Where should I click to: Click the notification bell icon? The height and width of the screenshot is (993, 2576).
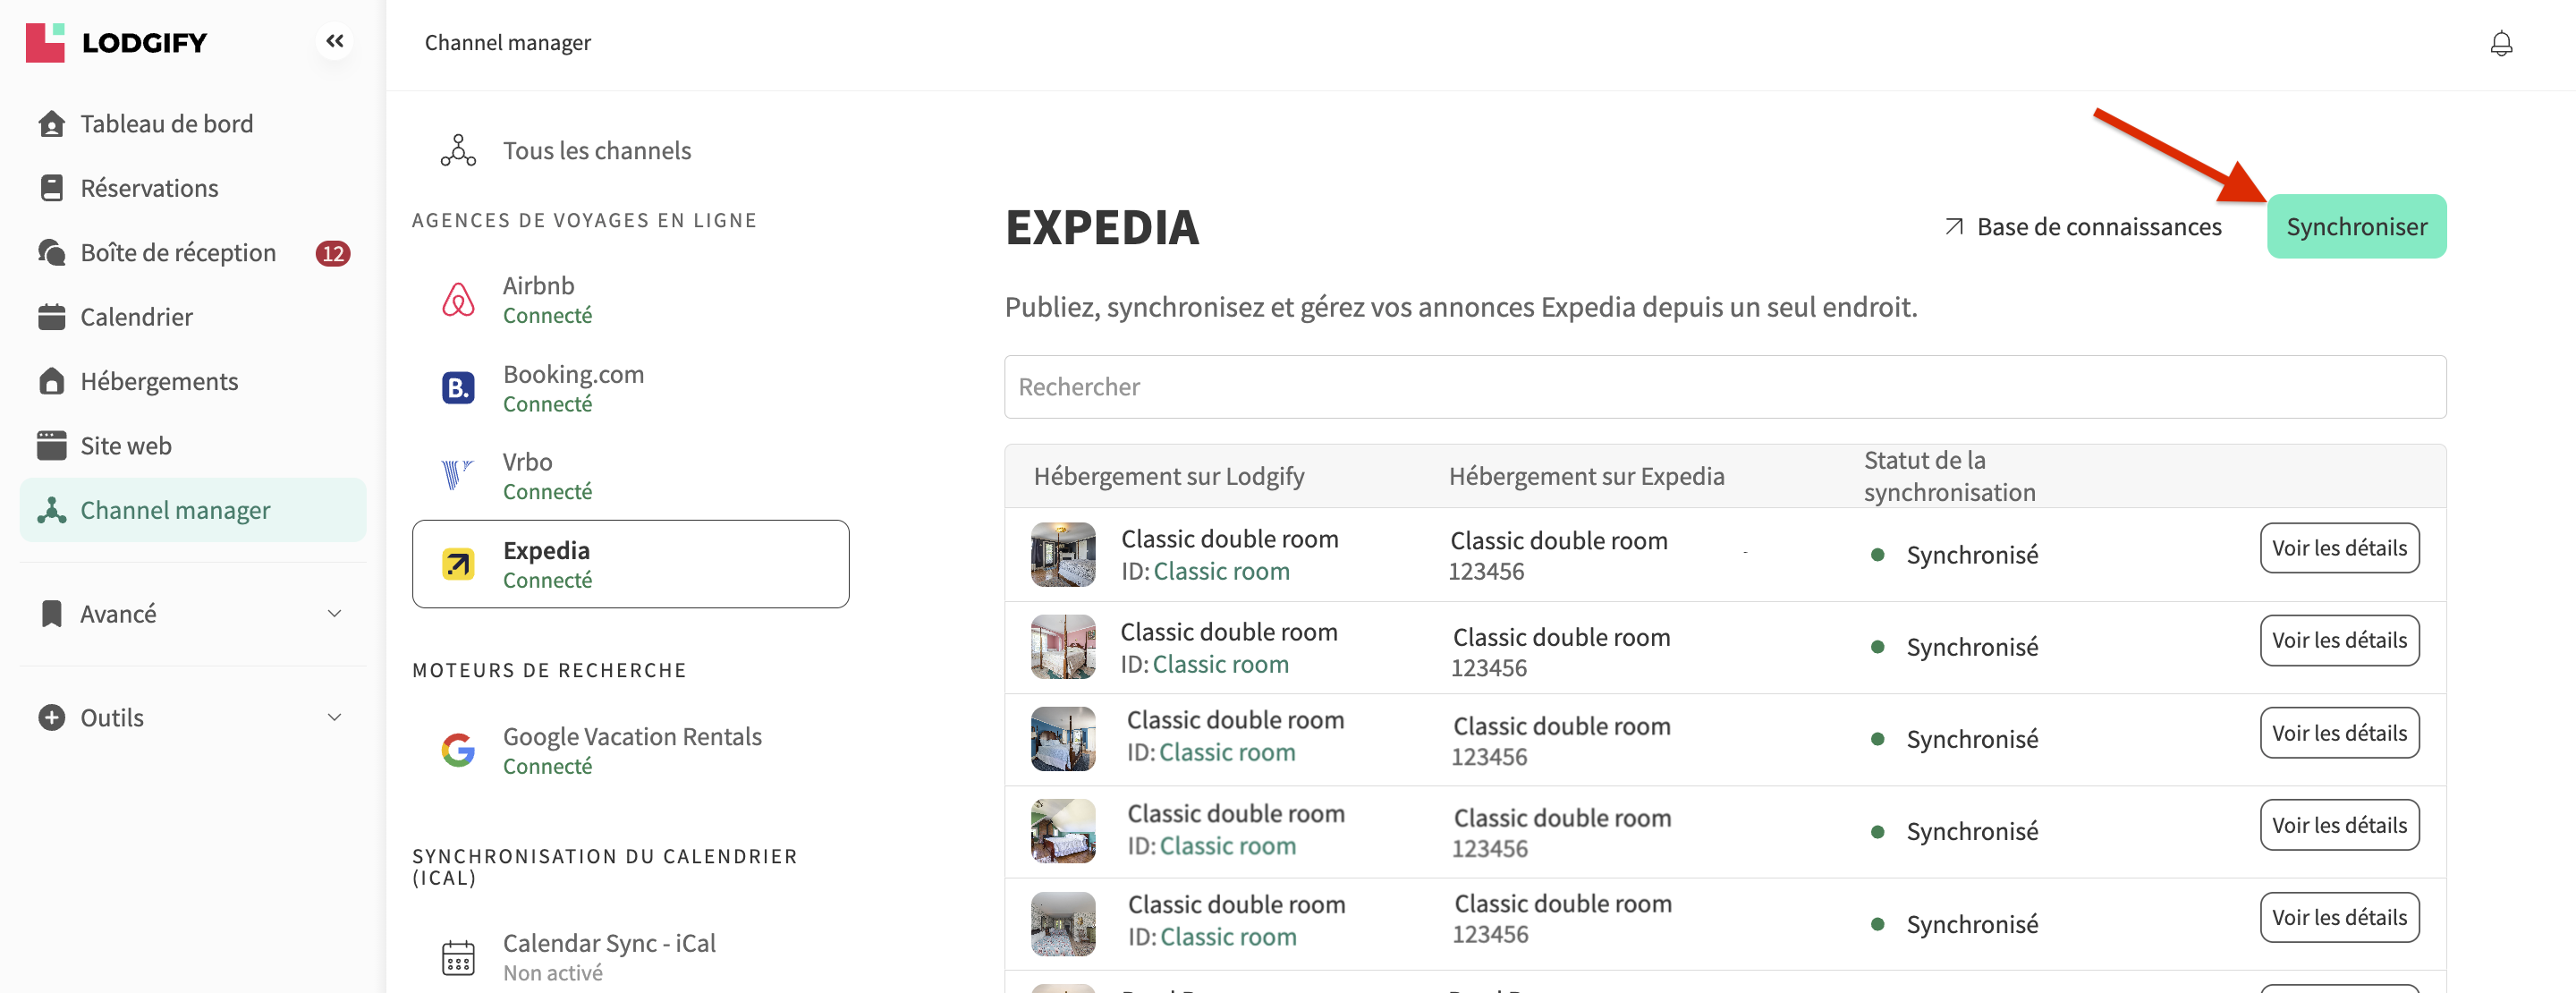point(2500,43)
